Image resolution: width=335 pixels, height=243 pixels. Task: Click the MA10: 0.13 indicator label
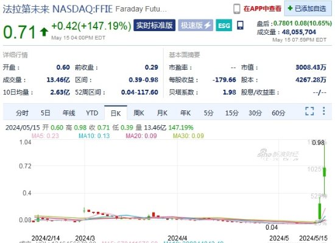(94, 136)
